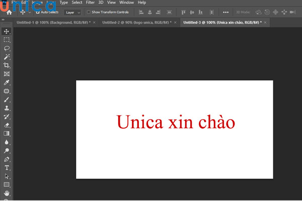Switch to the Untitled-2 logo unica tab
The width and height of the screenshot is (302, 201).
click(137, 23)
